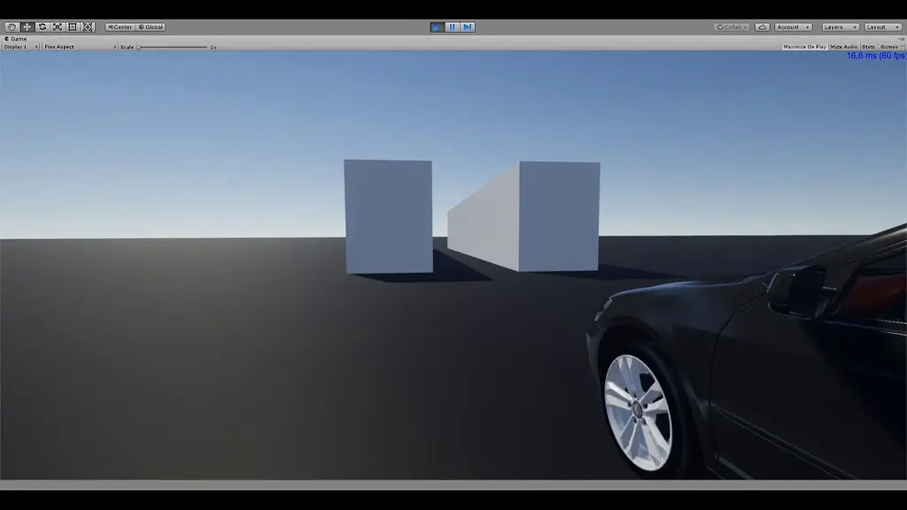Open the Free Aspect ratio dropdown
Image resolution: width=907 pixels, height=510 pixels.
[x=80, y=47]
